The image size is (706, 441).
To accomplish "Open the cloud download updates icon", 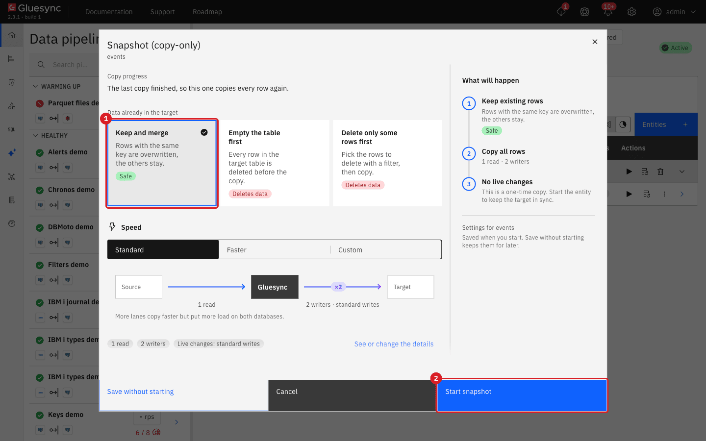I will (561, 12).
